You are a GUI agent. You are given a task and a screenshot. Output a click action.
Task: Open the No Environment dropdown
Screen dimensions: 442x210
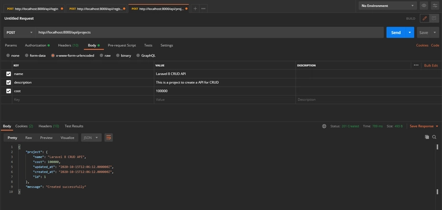click(388, 6)
